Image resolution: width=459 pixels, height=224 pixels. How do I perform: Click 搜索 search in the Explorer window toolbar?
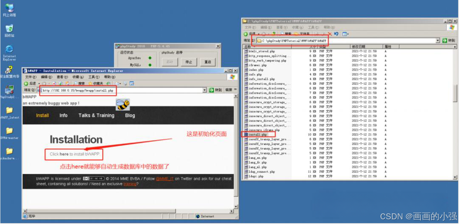pyautogui.click(x=286, y=34)
